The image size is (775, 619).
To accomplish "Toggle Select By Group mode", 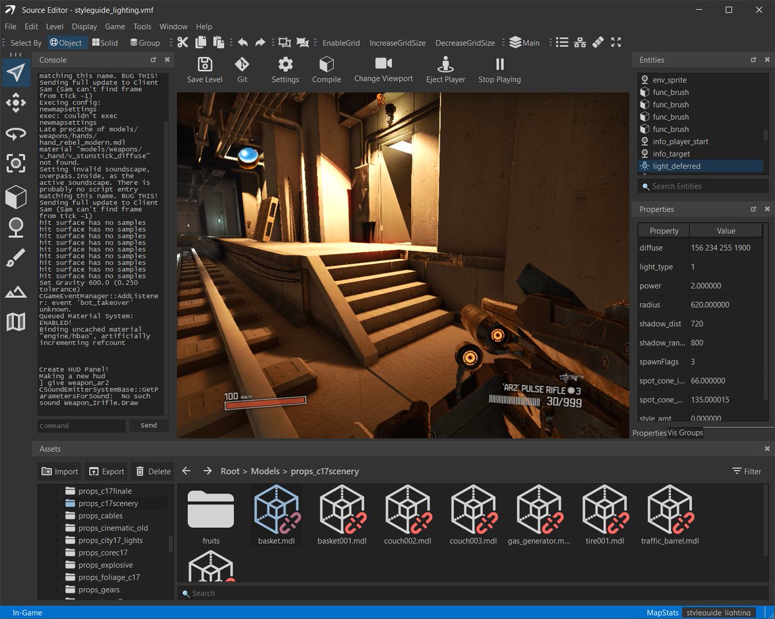I will 145,43.
